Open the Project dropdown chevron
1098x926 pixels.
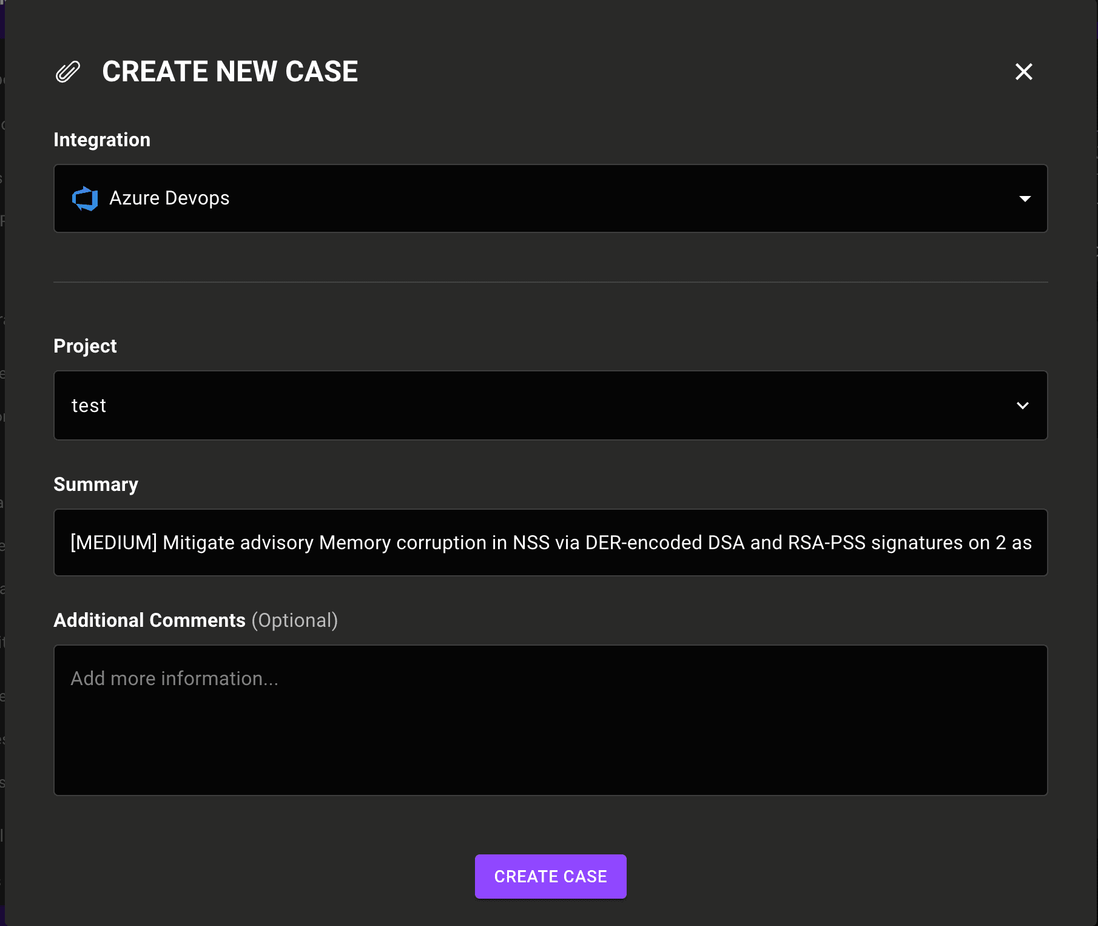click(1023, 405)
